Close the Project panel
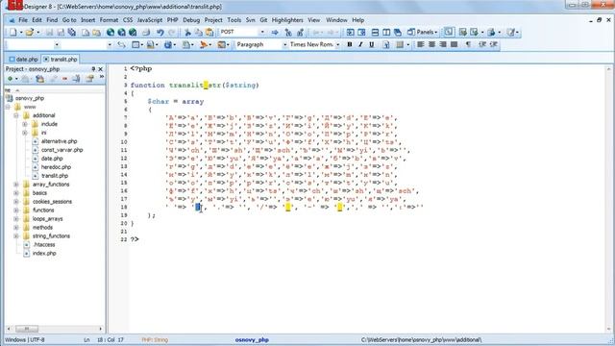615x346 pixels. pyautogui.click(x=100, y=69)
